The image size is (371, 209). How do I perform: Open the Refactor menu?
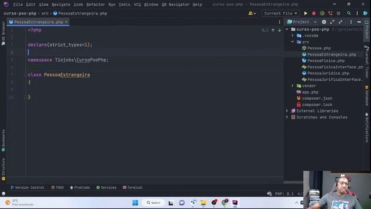tap(96, 5)
